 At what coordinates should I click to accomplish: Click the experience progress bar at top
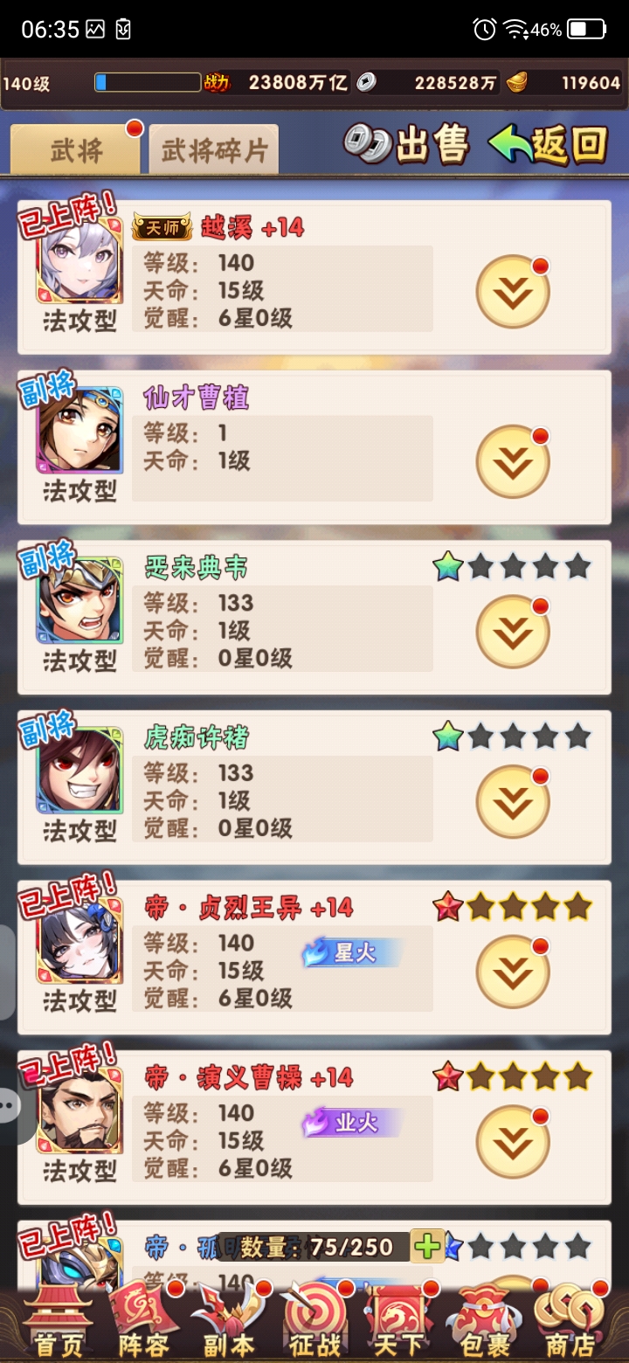click(x=148, y=83)
